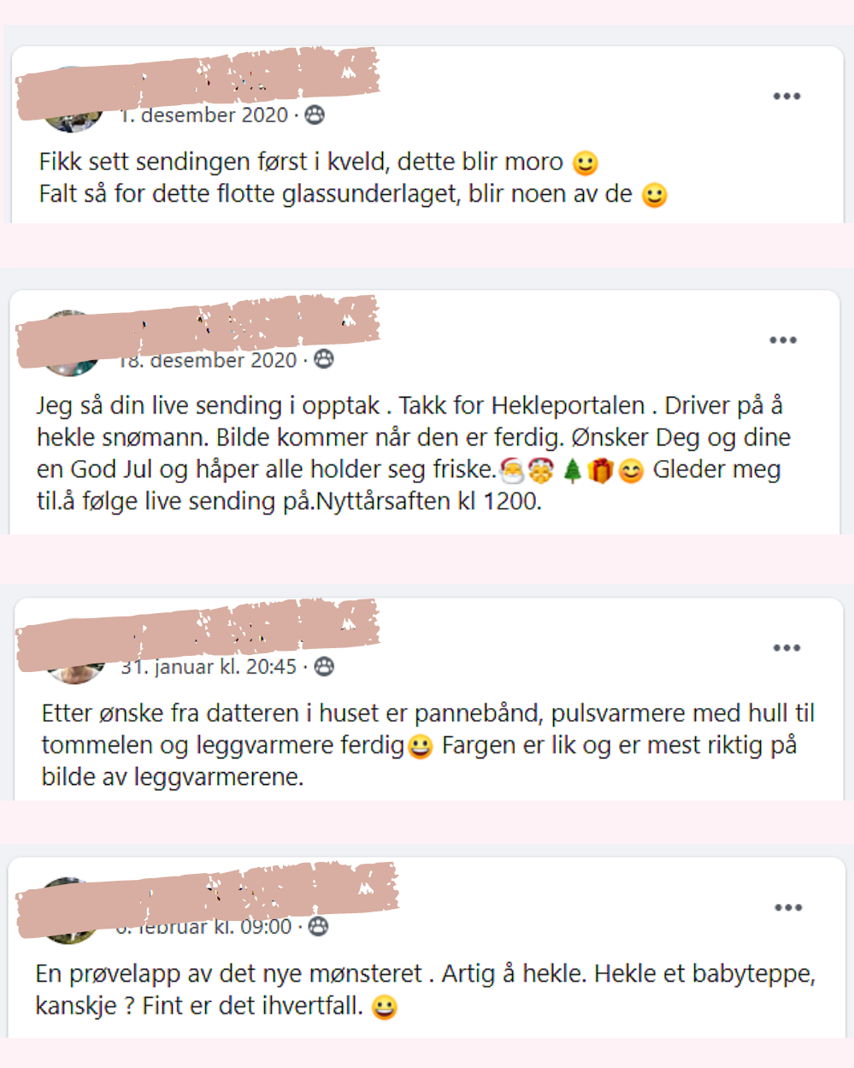Click the Santa Claus emoji after friske
The height and width of the screenshot is (1068, 854).
click(512, 470)
